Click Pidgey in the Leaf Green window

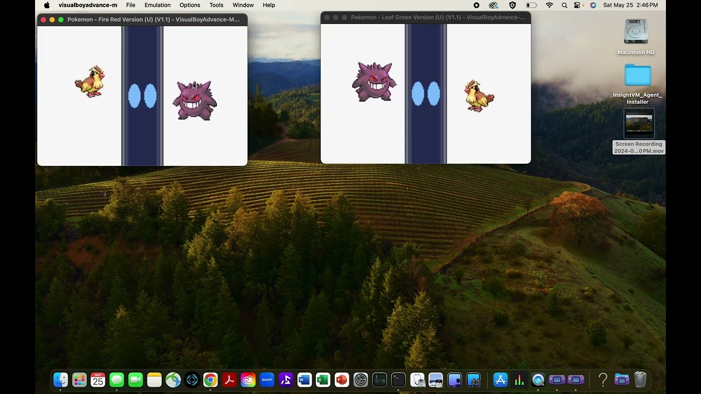(x=479, y=96)
